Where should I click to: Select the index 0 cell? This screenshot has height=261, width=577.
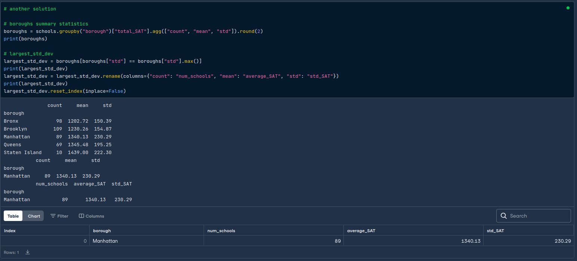click(45, 241)
